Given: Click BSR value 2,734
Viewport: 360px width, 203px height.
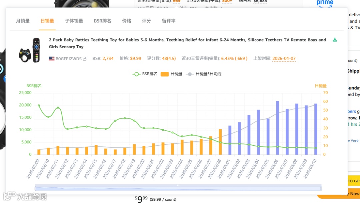Looking at the screenshot, I should pyautogui.click(x=108, y=59).
